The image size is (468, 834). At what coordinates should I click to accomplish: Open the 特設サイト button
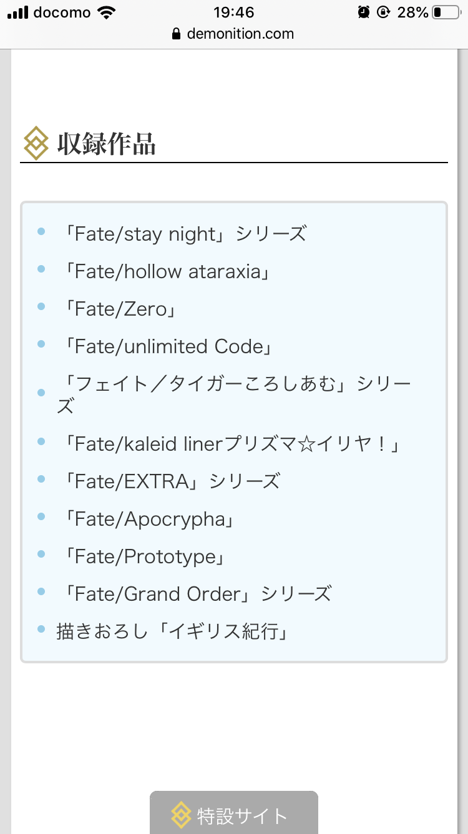click(x=234, y=814)
